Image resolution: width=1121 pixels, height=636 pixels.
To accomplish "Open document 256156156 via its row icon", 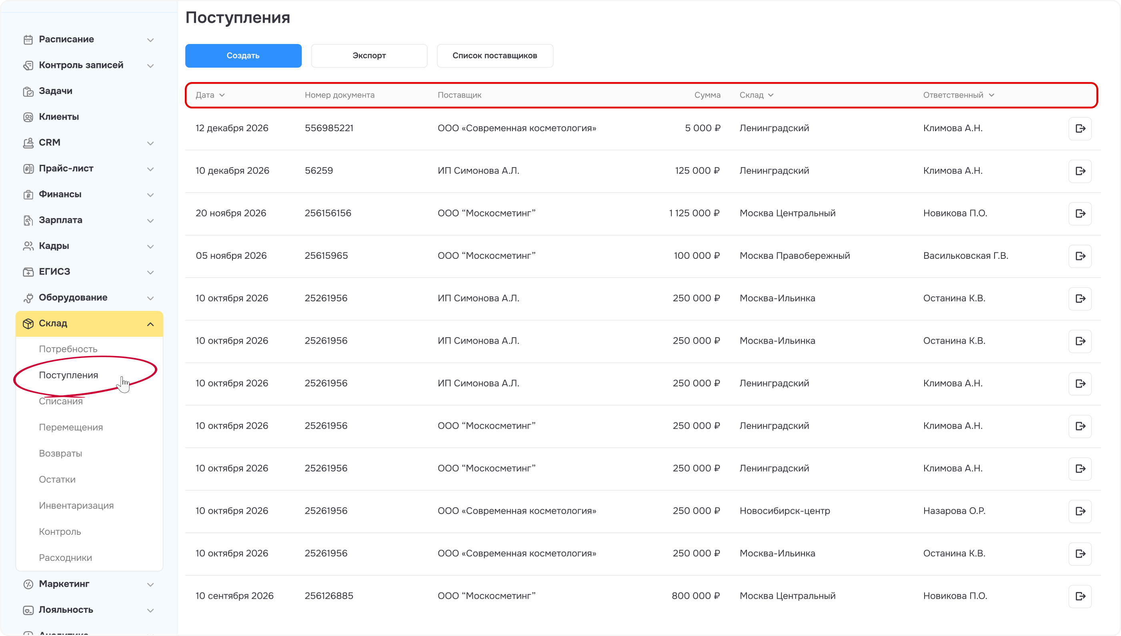I will (1080, 214).
